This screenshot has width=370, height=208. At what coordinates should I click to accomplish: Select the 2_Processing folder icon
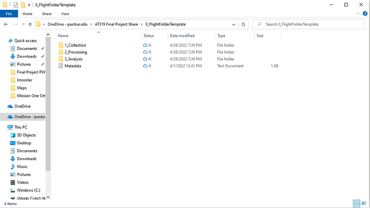(x=61, y=52)
